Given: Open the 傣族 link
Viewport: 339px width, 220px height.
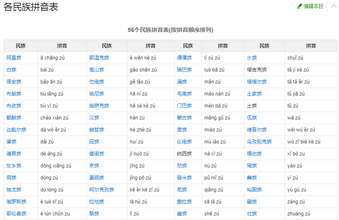Looking at the screenshot, I should point(12,141).
